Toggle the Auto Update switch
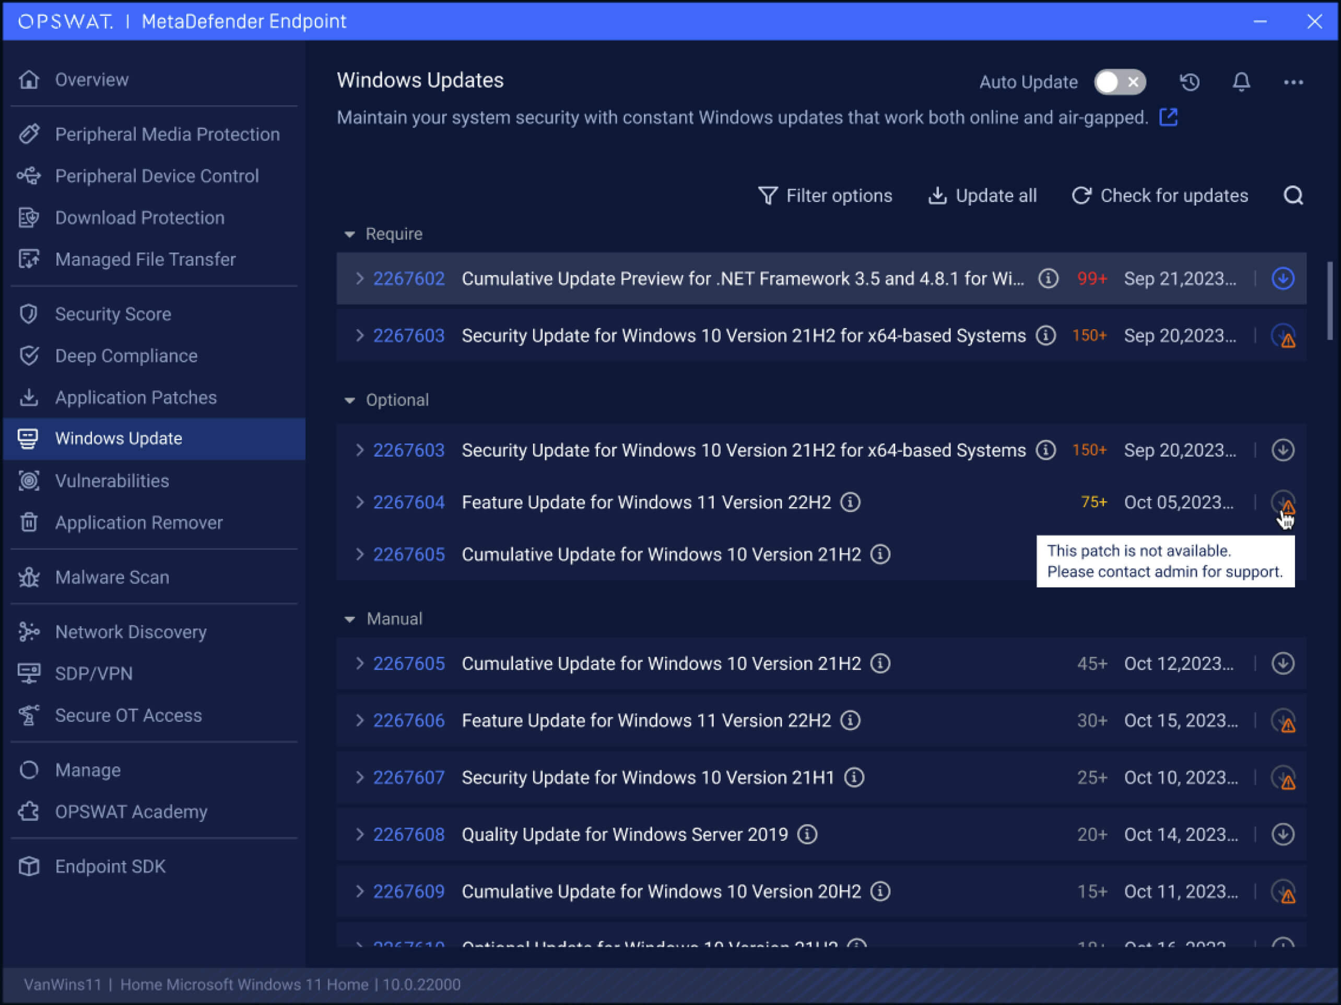 [x=1119, y=82]
